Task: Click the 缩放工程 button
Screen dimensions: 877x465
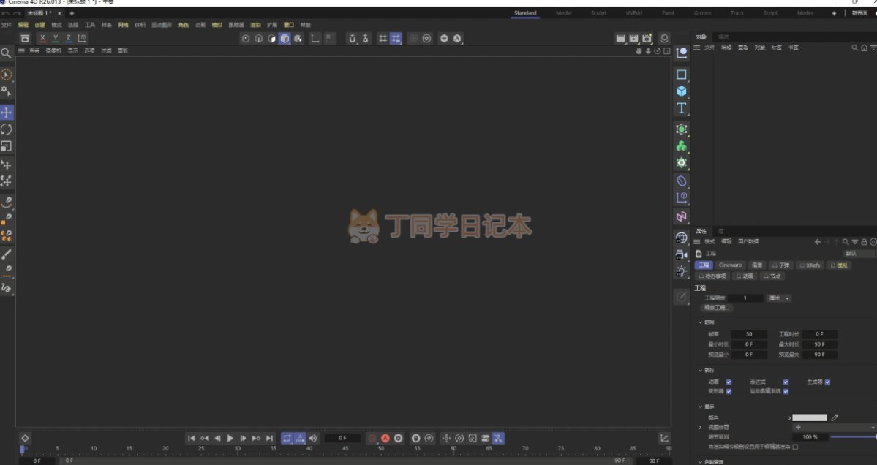Action: [717, 308]
